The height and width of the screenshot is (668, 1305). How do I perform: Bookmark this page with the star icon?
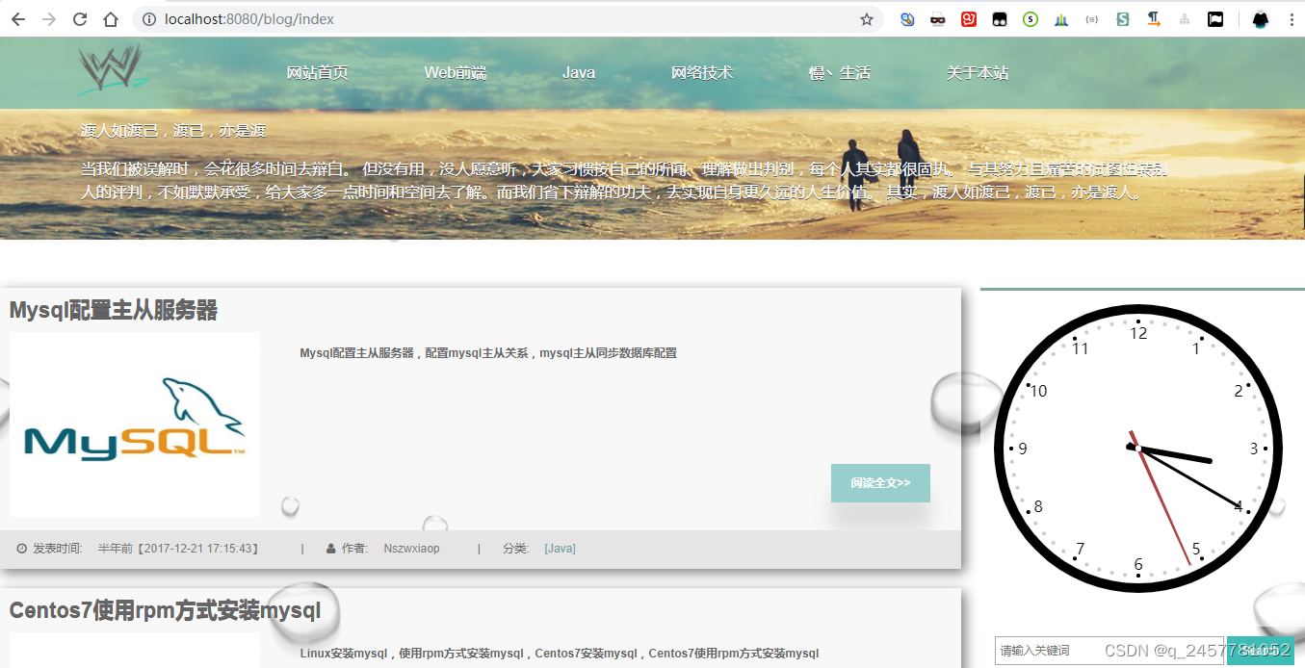pos(867,19)
